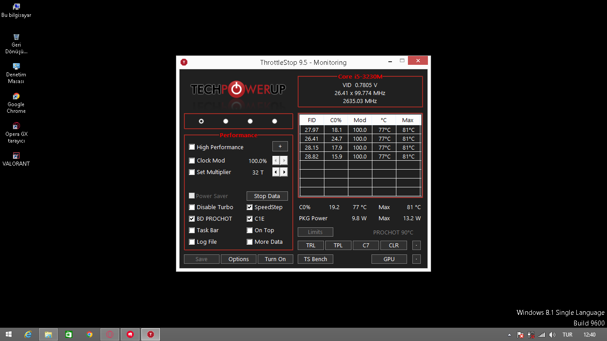Increase the Set Multiplier value

tap(284, 172)
